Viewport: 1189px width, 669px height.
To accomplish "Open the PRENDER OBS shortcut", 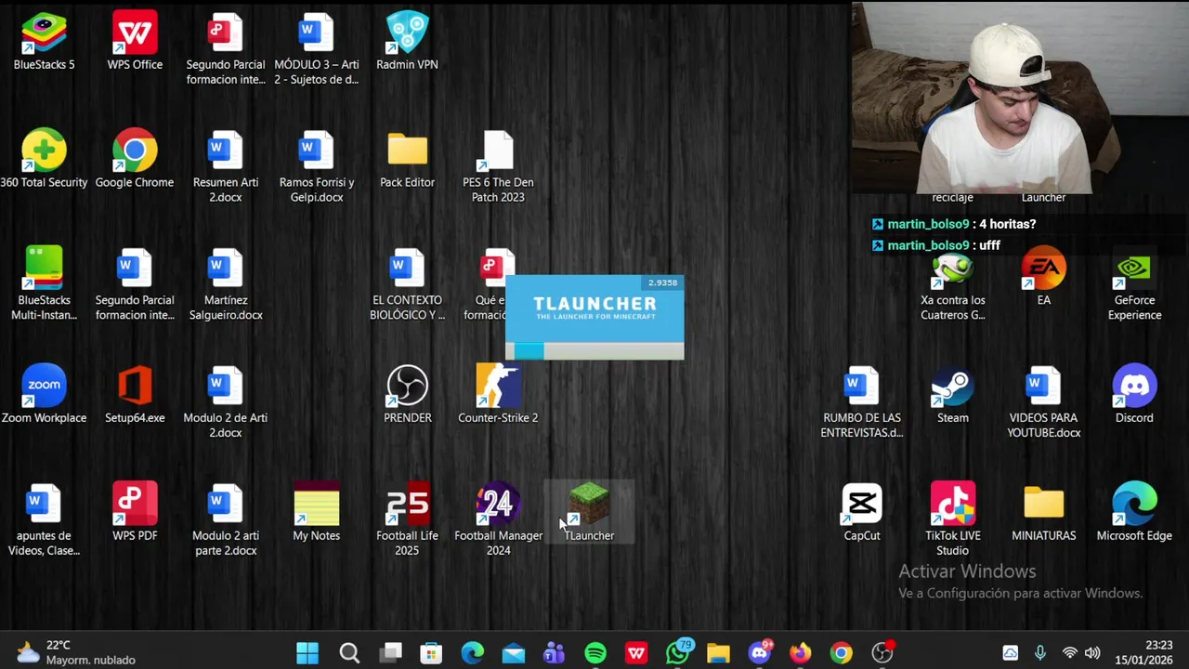I will 407,395.
